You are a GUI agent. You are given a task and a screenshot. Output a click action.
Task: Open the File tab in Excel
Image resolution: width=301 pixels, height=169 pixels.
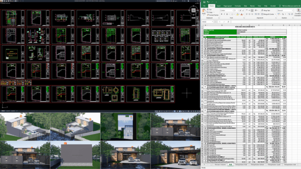(204, 6)
